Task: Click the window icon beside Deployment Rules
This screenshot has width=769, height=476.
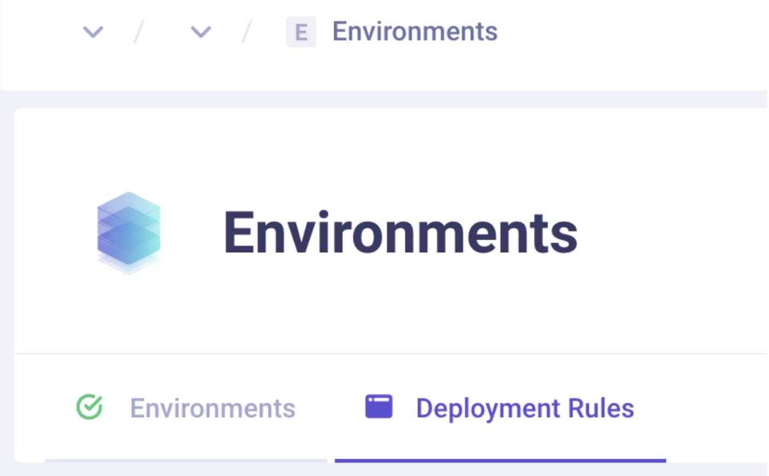Action: coord(379,407)
